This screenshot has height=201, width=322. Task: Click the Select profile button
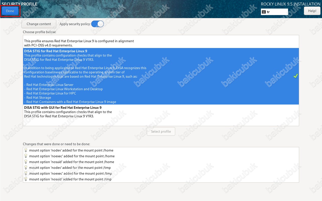161,131
